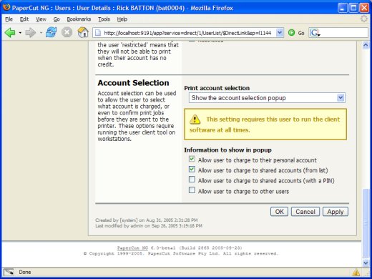Minimize the Firefox window

[x=343, y=8]
